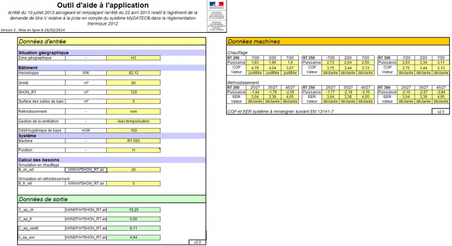Select RT 300 cooling Puissance -3,84
The width and height of the screenshot is (452, 246).
(x=441, y=93)
